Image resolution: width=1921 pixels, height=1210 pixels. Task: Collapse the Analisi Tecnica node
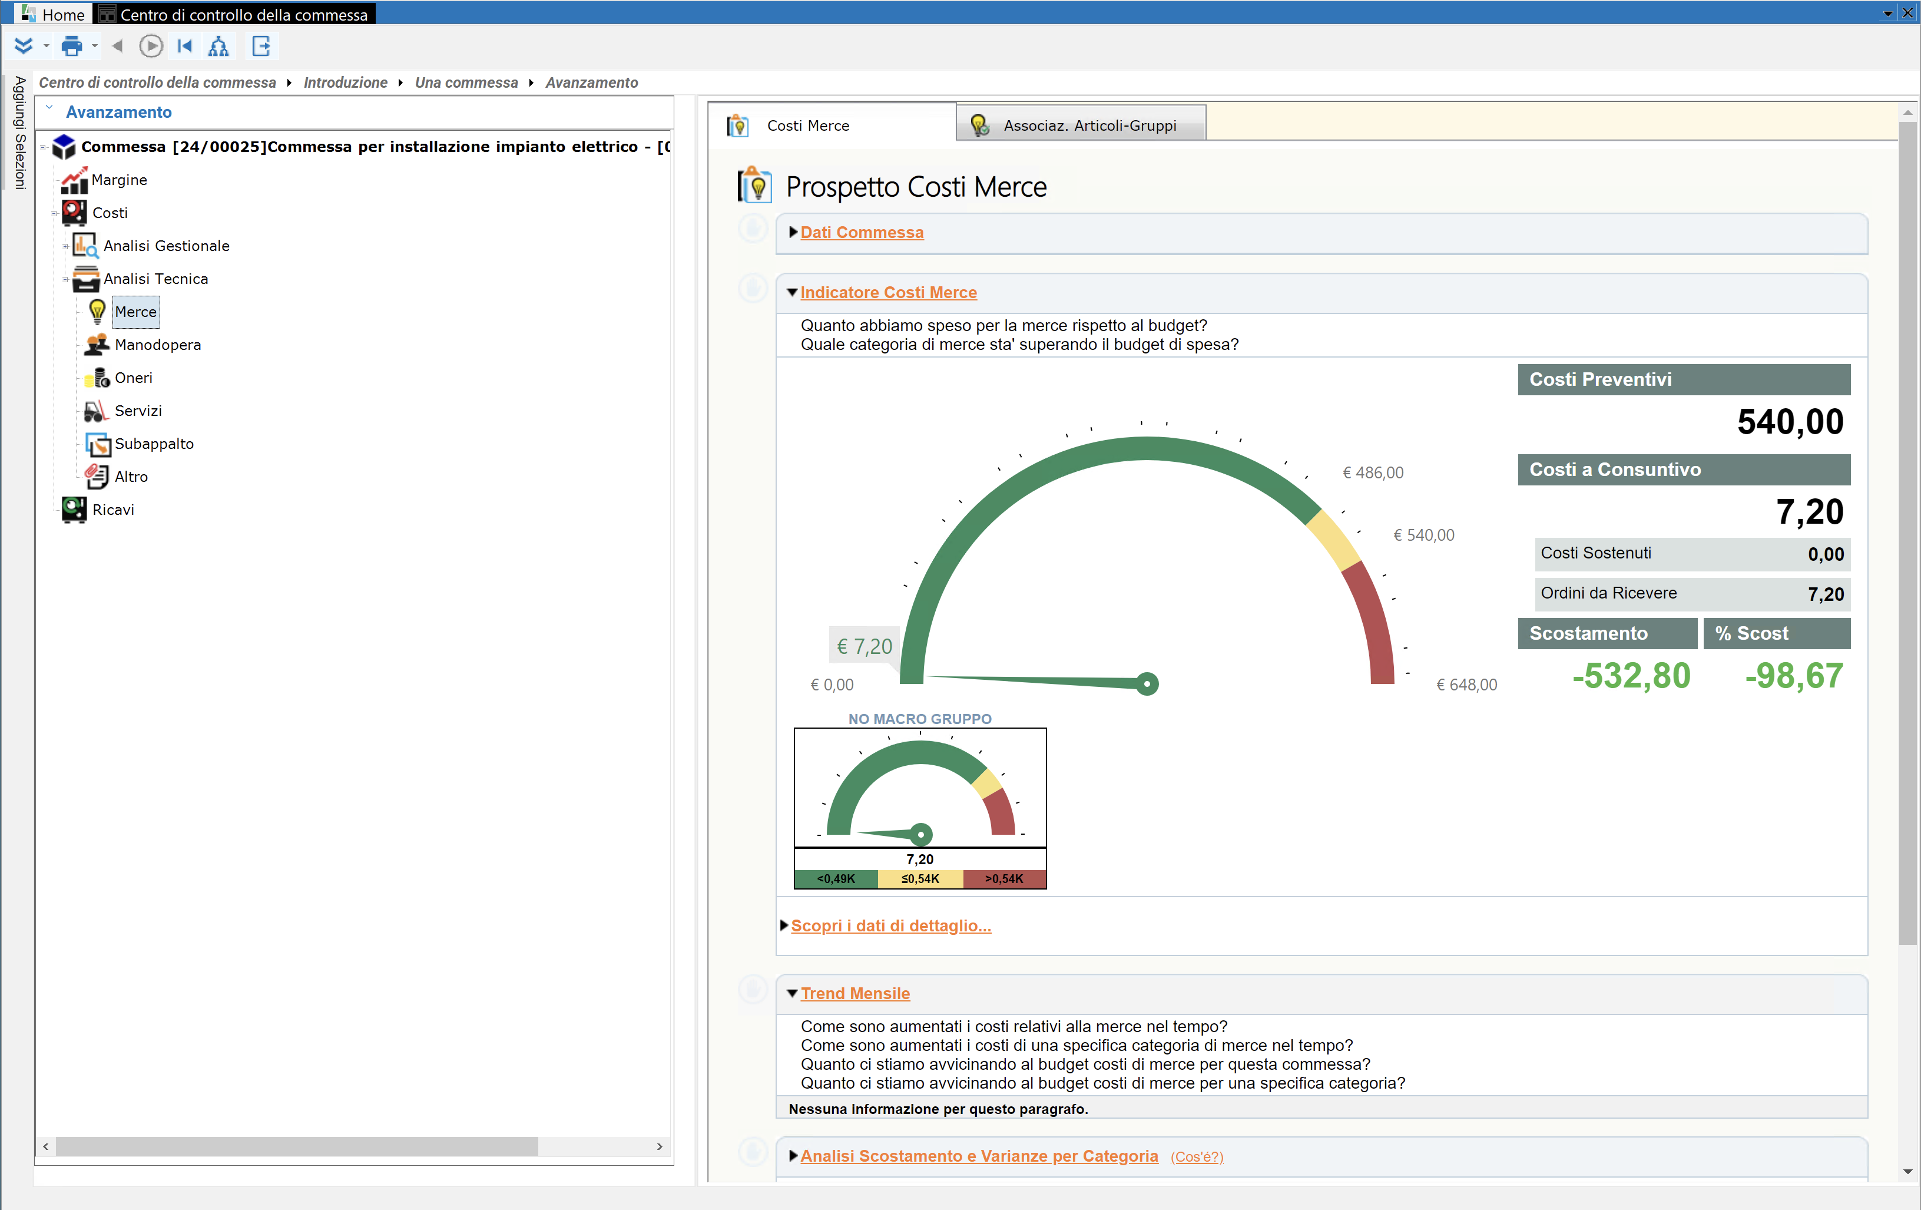[65, 279]
